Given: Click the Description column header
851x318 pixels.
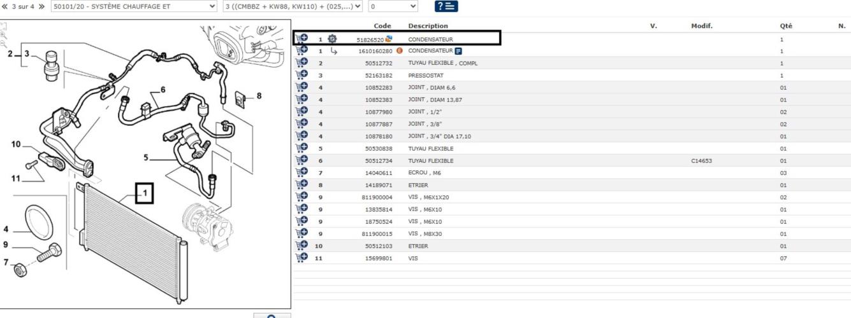Looking at the screenshot, I should click(428, 26).
